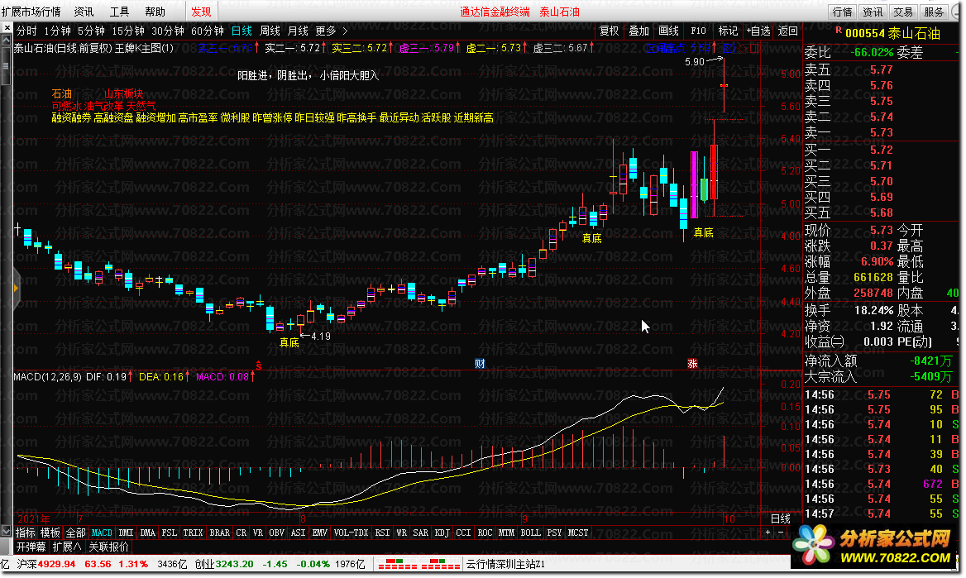This screenshot has height=578, width=966.
Task: Open 关联报价 related quotes
Action: (109, 546)
